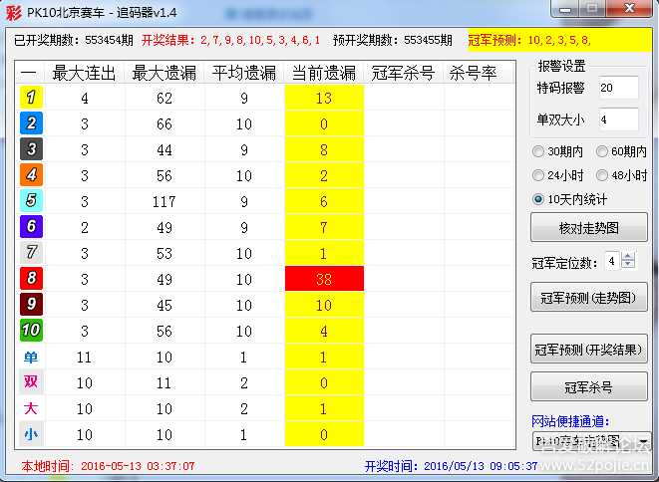Click the 当前遗漏 column header

(324, 73)
